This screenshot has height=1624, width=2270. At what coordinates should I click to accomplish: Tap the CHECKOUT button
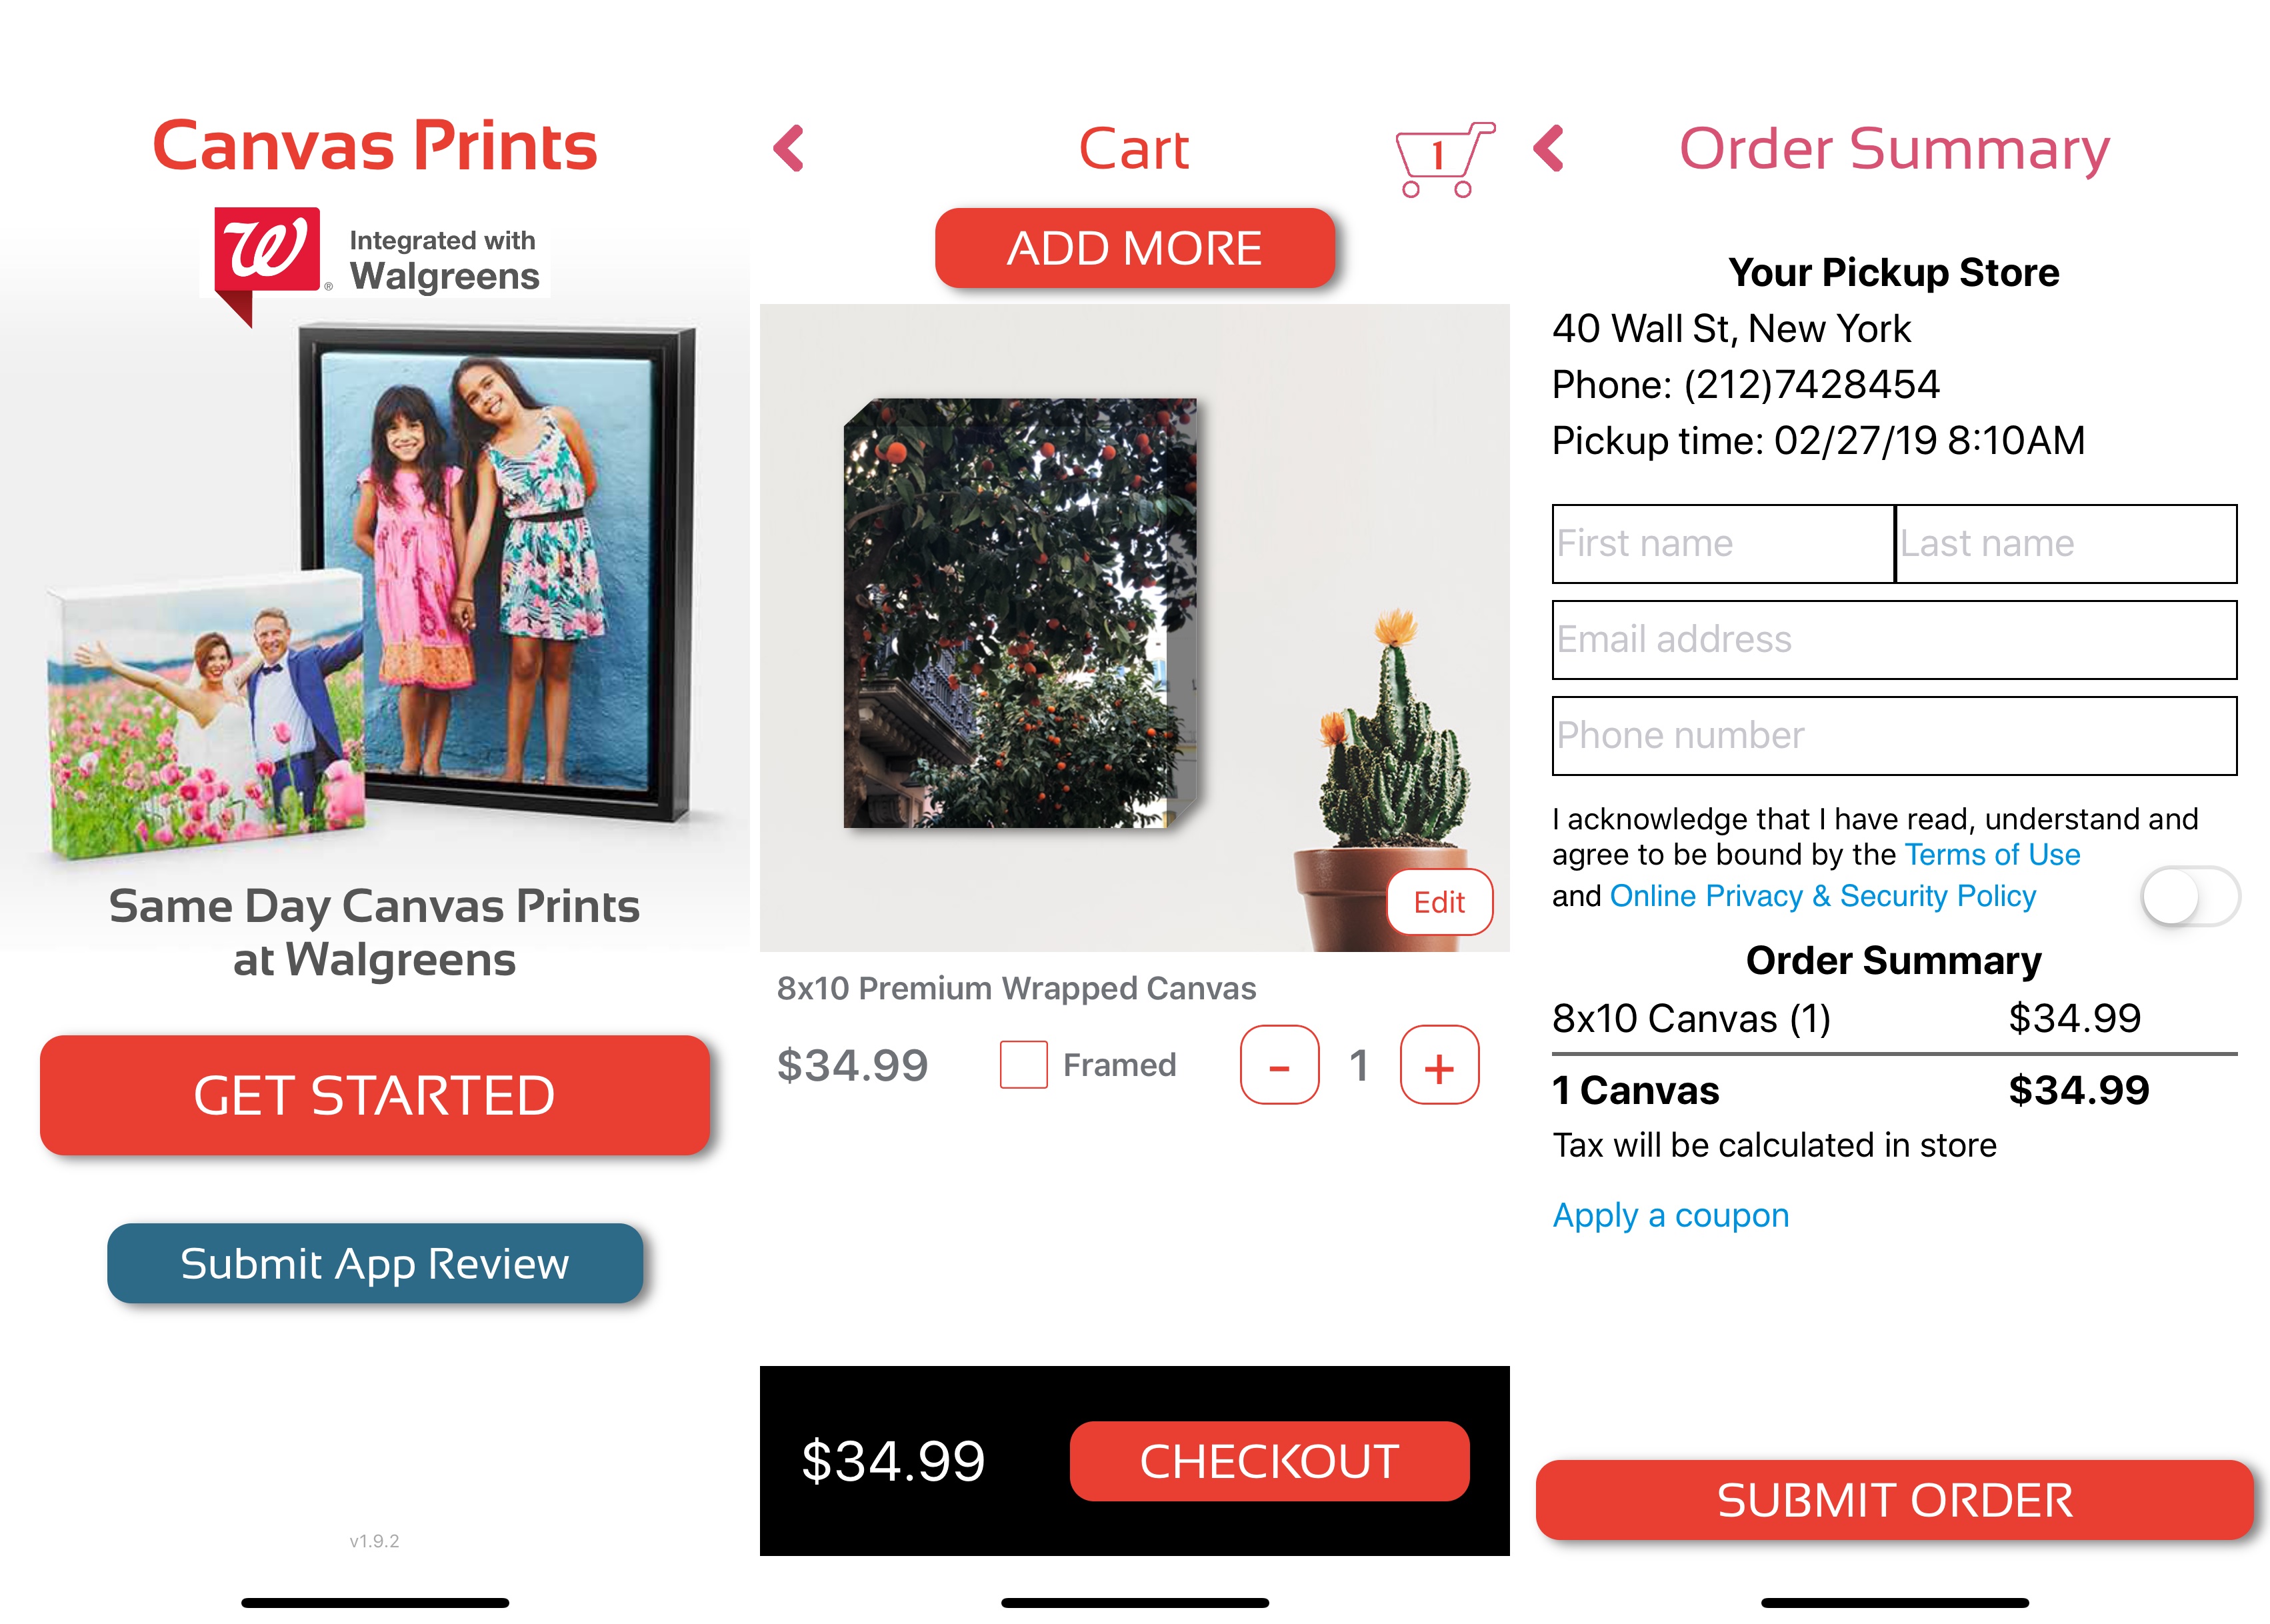pos(1269,1461)
